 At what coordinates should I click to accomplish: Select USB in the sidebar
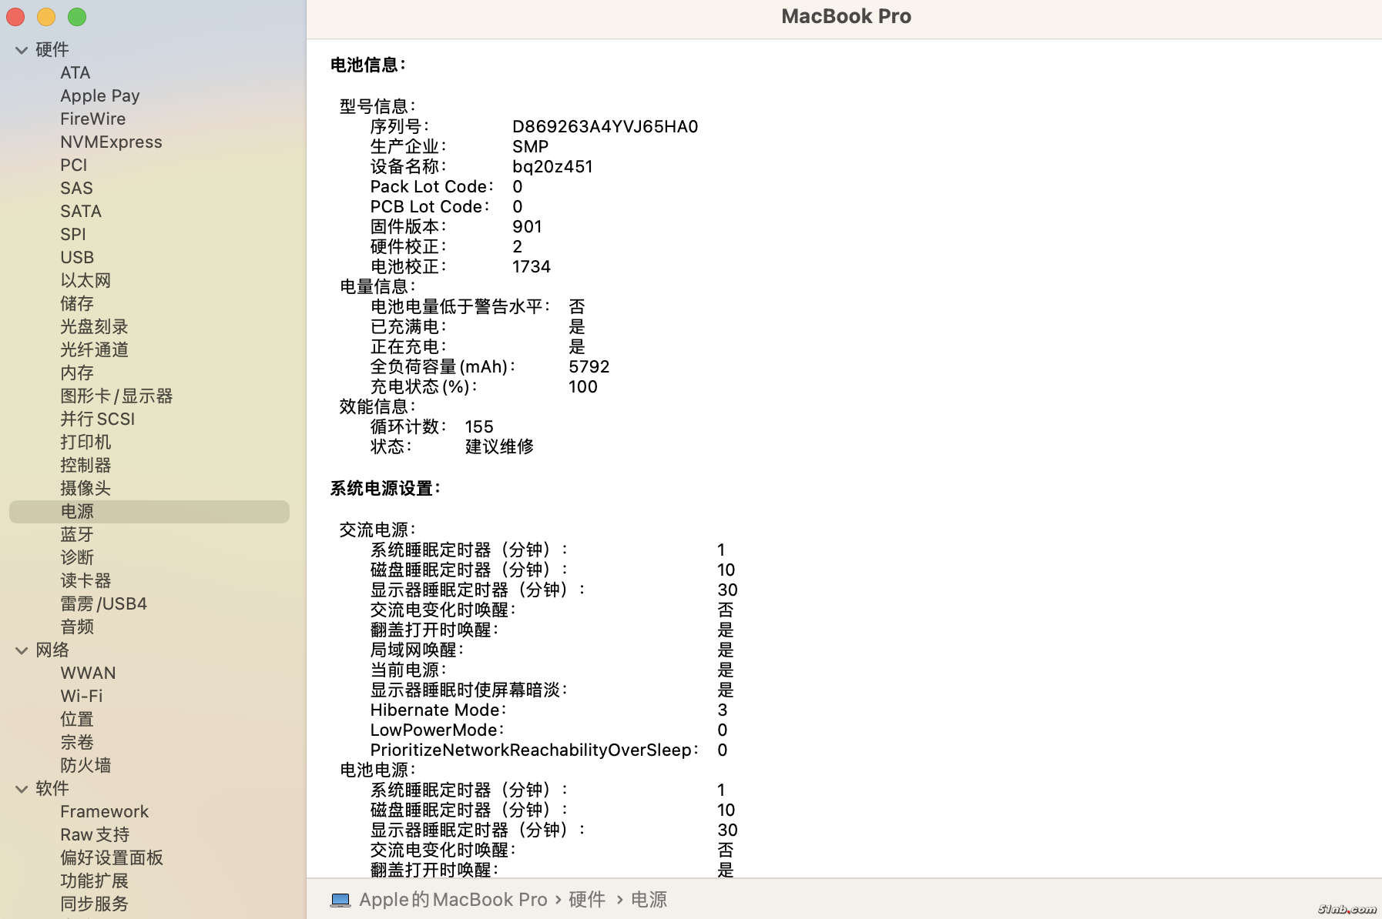(77, 258)
